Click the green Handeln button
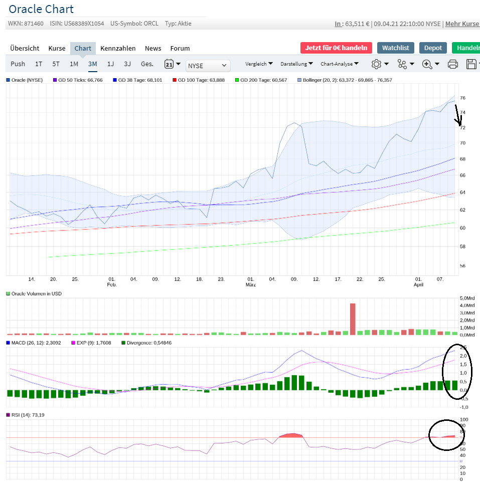Image resolution: width=480 pixels, height=483 pixels. [x=466, y=48]
